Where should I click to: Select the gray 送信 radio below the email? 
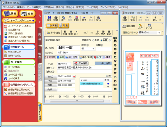click(x=108, y=86)
